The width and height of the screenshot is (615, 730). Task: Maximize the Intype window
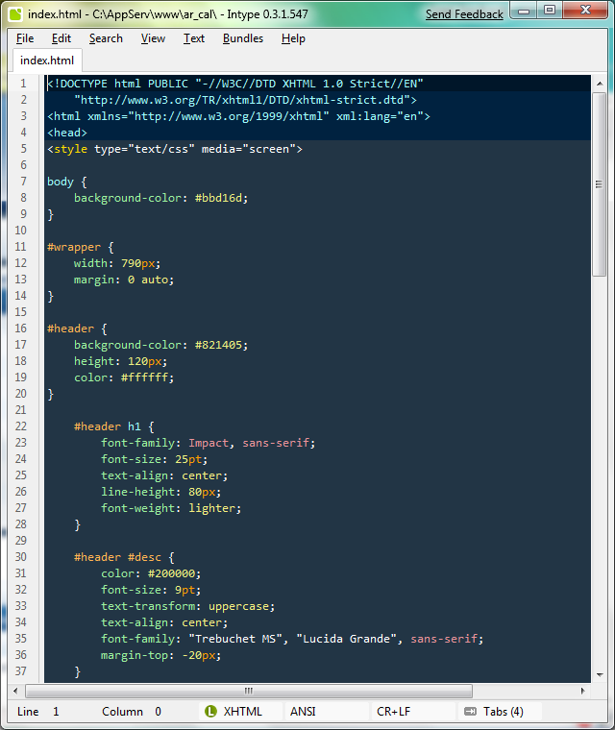550,11
